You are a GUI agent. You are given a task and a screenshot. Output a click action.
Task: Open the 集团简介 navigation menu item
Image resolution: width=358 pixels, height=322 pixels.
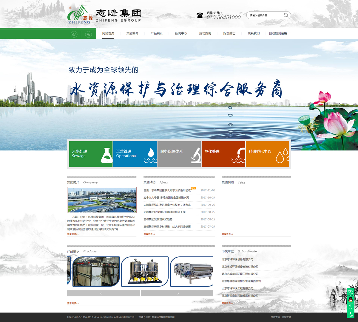132,33
